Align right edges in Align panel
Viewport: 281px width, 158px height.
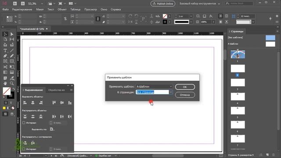tap(41, 103)
